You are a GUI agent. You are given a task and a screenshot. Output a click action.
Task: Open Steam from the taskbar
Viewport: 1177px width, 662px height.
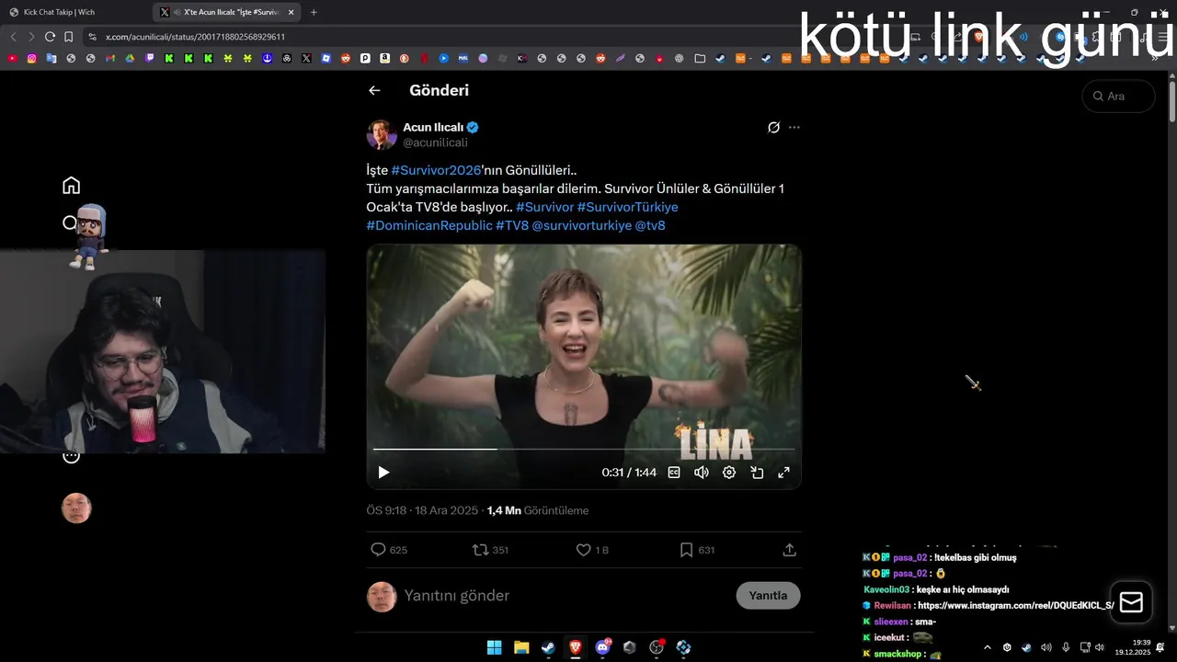(548, 647)
